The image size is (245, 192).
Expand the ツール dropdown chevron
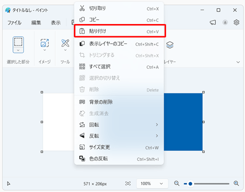click(x=65, y=50)
